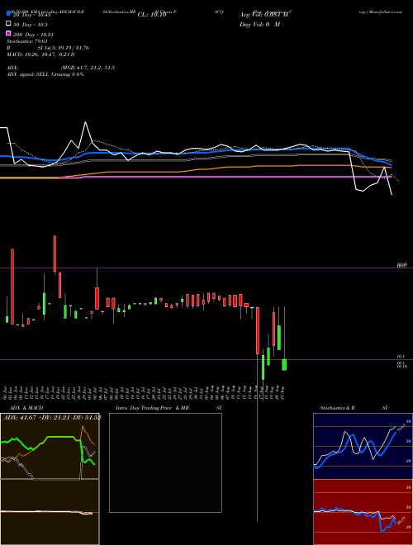
Task: Click the 'Stochastics: 79.61' reading
Action: point(27,41)
